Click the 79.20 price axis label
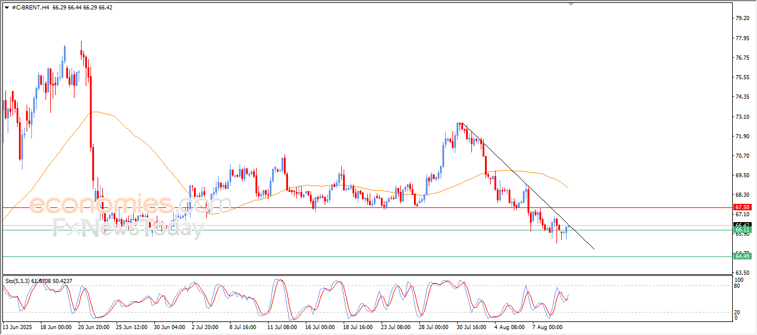 (x=742, y=18)
